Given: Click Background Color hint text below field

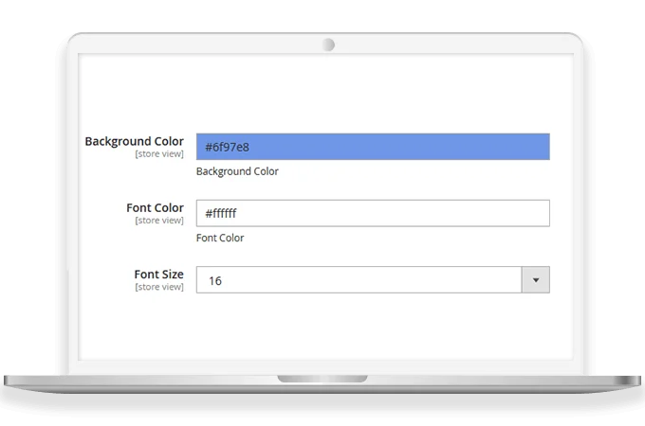Looking at the screenshot, I should point(237,171).
